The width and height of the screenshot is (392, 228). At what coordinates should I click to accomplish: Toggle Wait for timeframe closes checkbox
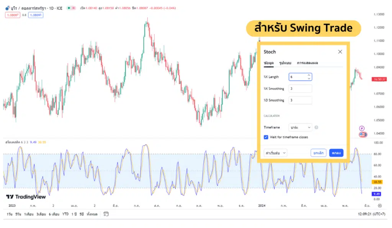[x=266, y=137]
